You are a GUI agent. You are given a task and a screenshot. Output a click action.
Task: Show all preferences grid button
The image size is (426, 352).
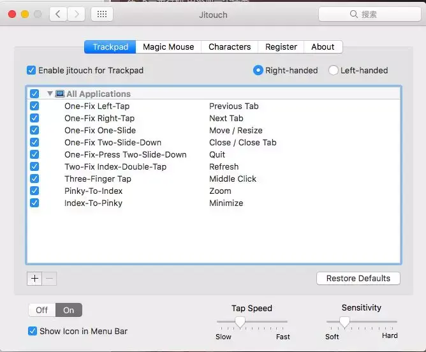(102, 14)
